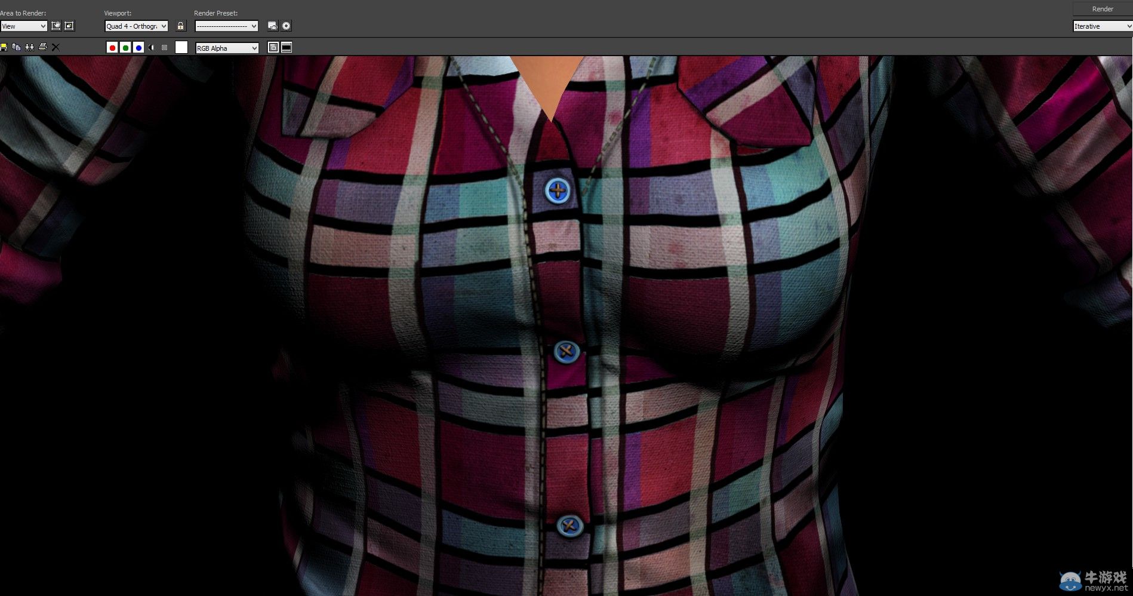Open the RGB Alpha channel dropdown
The image size is (1133, 596).
[227, 48]
